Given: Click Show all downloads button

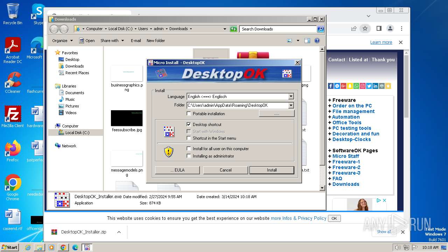Looking at the screenshot, I should tap(384, 232).
